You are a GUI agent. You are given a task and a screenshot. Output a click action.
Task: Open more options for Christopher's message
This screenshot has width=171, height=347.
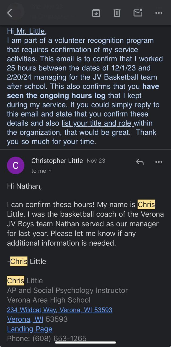[159, 162]
